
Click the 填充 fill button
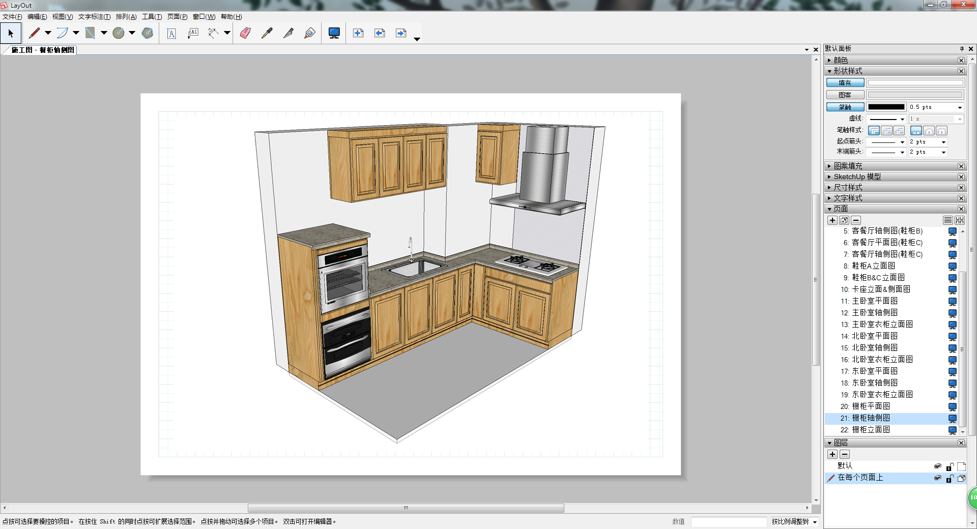click(x=845, y=83)
